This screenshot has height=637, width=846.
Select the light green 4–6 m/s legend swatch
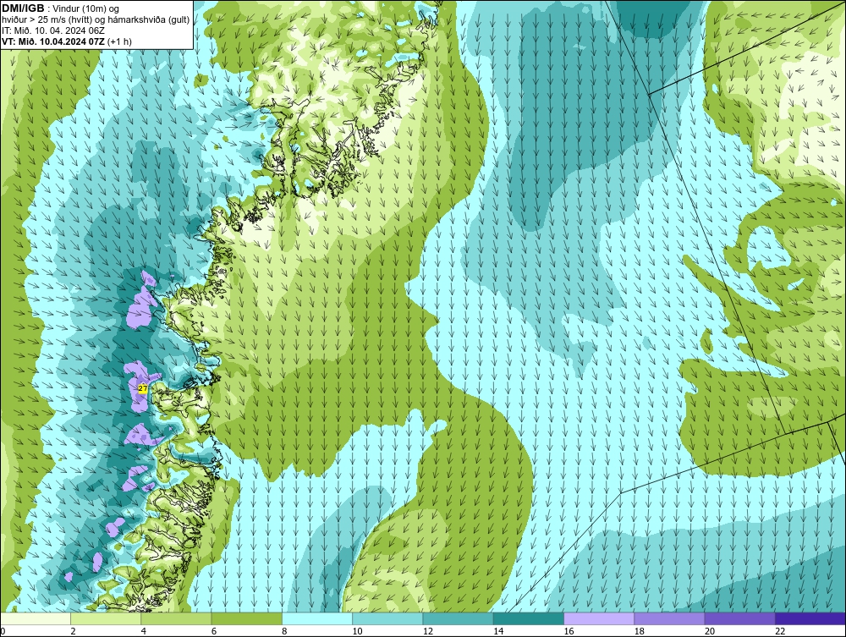pyautogui.click(x=177, y=618)
